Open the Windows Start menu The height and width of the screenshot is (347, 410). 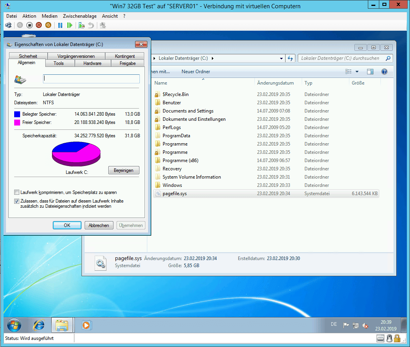[14, 325]
